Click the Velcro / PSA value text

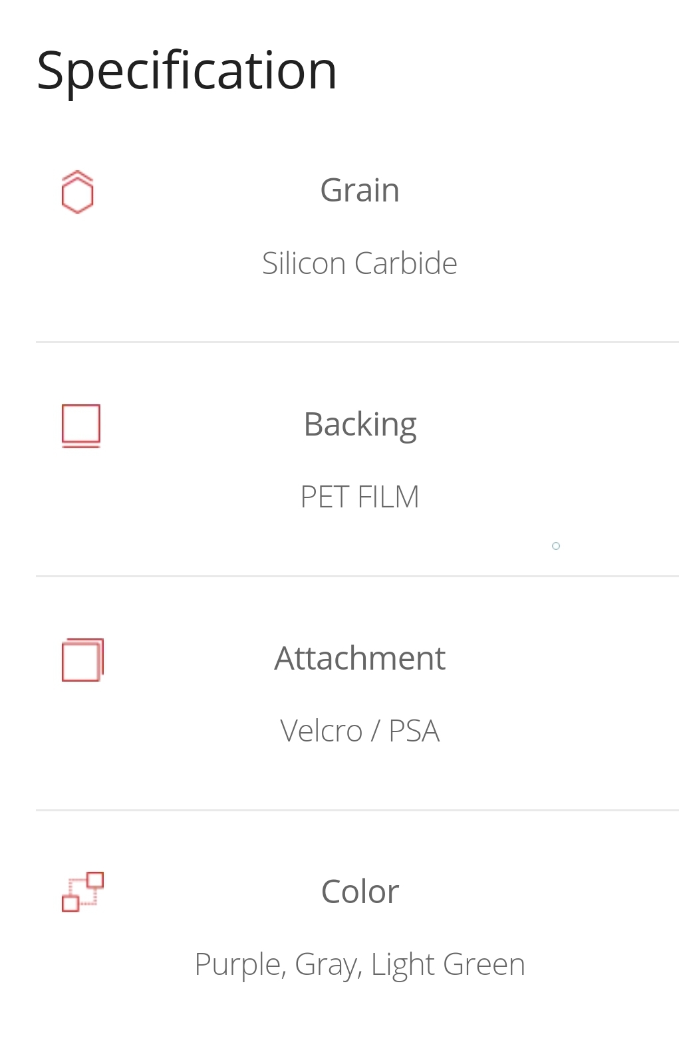click(x=360, y=731)
